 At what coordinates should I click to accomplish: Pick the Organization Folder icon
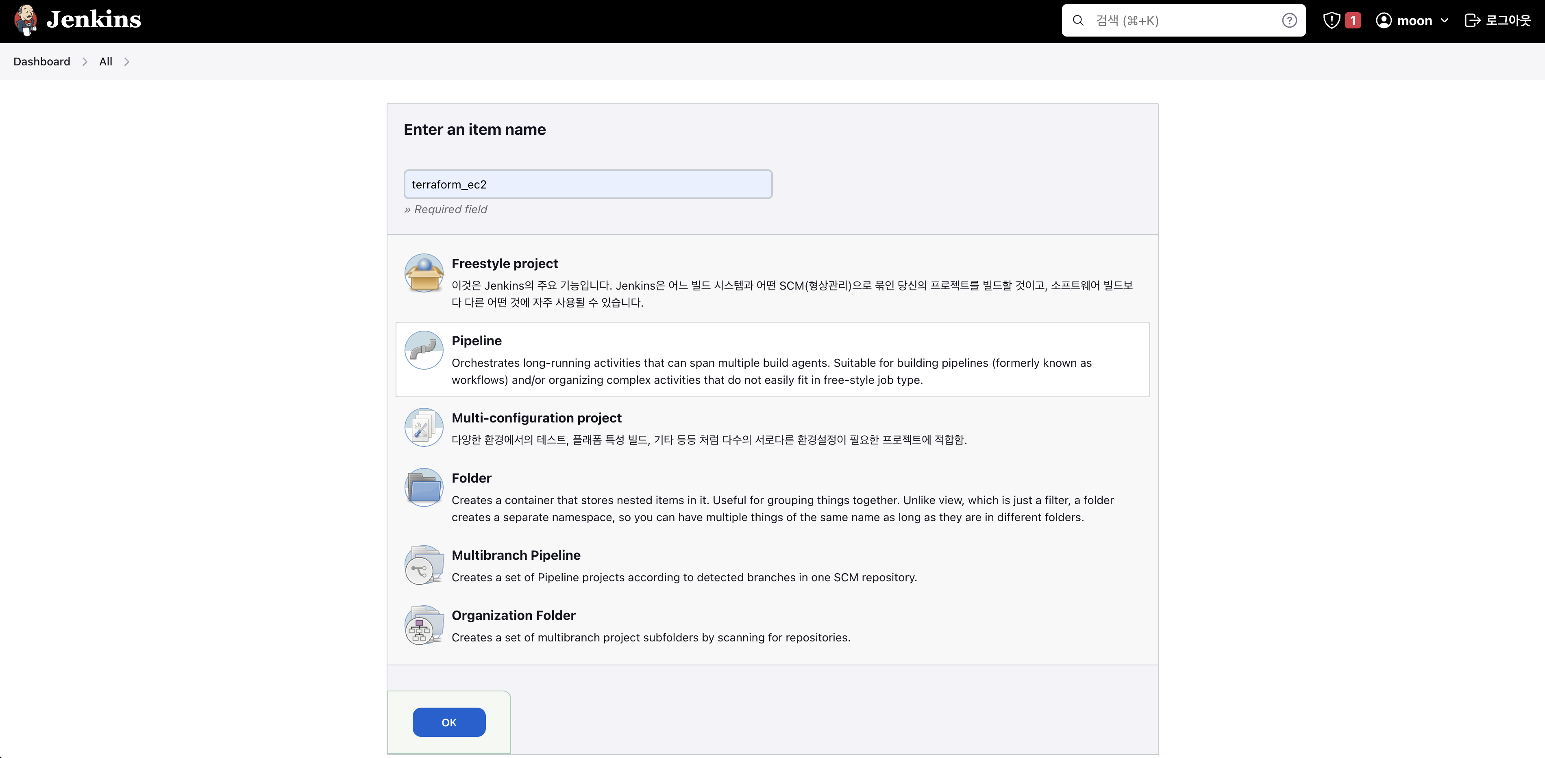[x=423, y=625]
